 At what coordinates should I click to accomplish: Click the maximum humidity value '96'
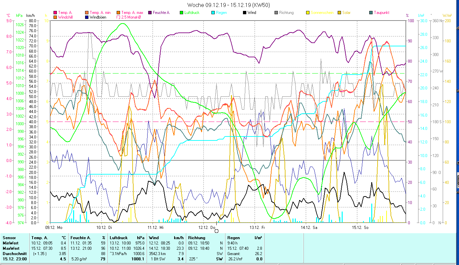click(x=103, y=248)
